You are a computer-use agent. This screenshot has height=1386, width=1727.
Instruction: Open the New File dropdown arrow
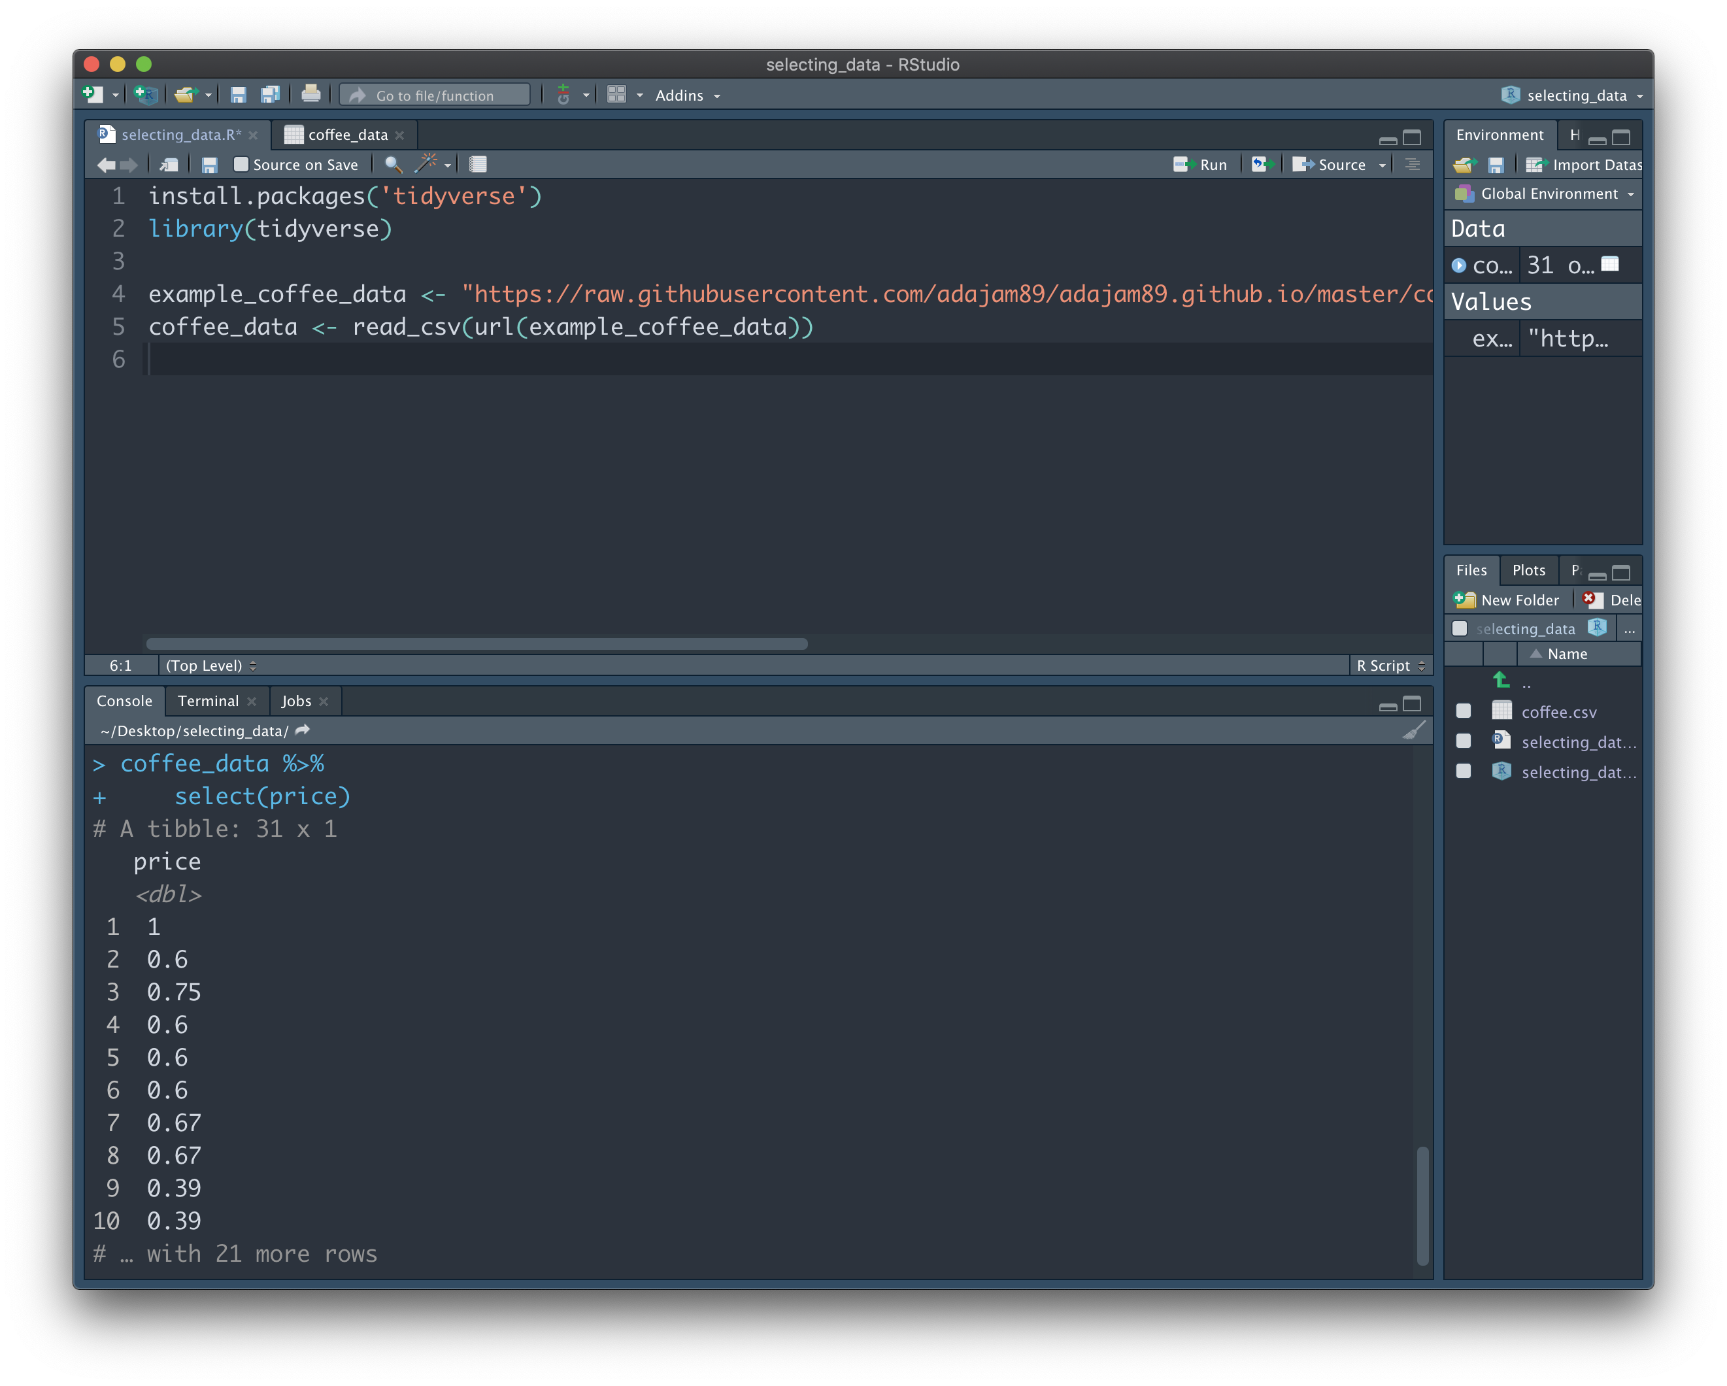click(x=115, y=95)
